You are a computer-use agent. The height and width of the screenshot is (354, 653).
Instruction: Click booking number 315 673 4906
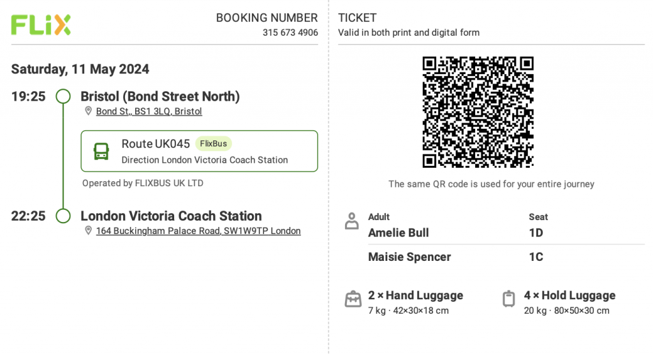point(290,33)
